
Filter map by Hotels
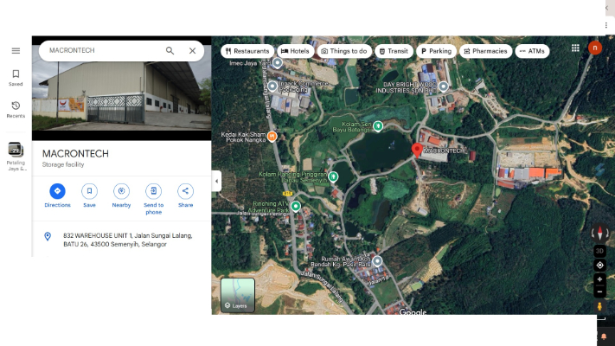tap(295, 51)
